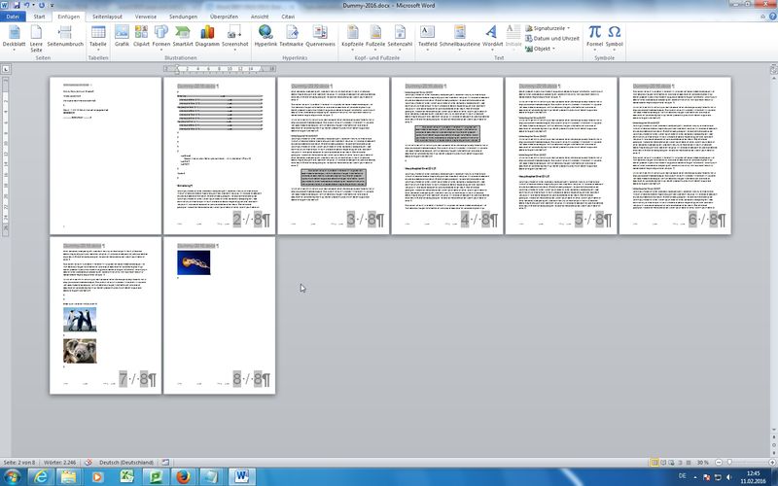Screen dimensions: 778x486
Task: Expand the Objekt dropdown menu
Action: point(545,49)
